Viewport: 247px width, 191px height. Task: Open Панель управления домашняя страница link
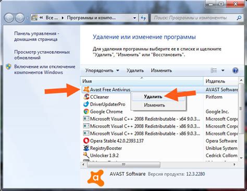click(x=36, y=37)
